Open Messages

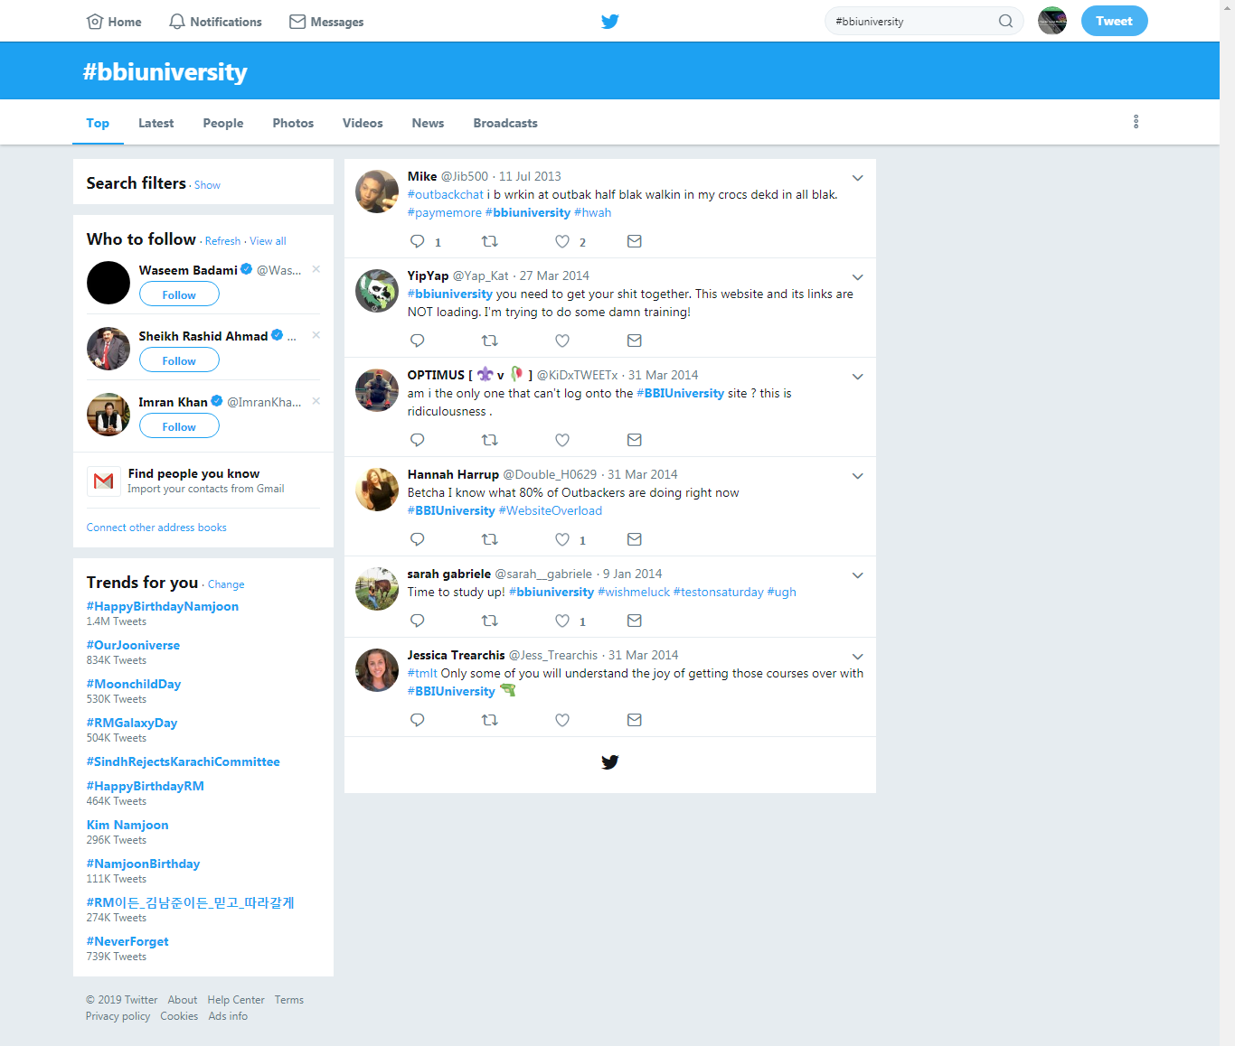(x=326, y=22)
